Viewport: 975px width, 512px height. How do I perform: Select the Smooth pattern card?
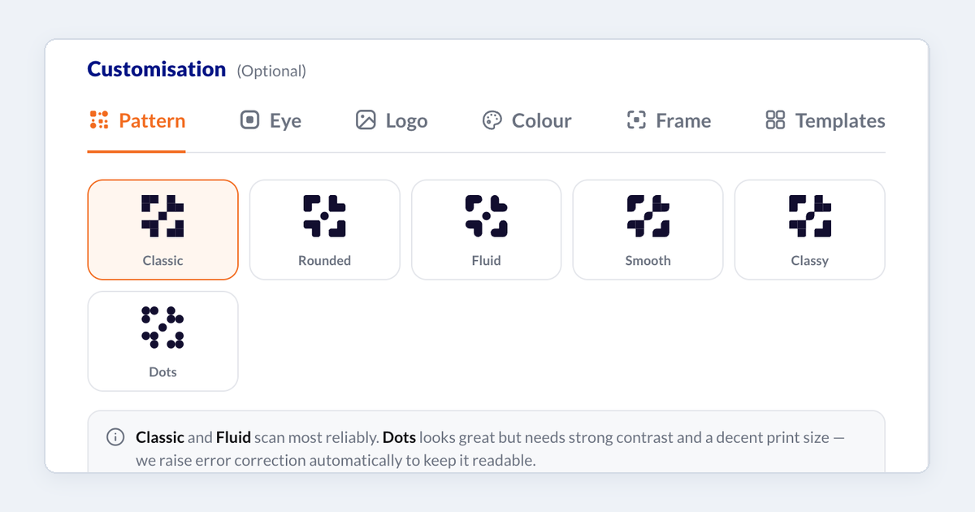648,230
